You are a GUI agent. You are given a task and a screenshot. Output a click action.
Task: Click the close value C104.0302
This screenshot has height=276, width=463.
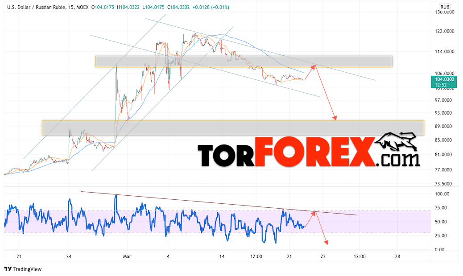tap(178, 7)
